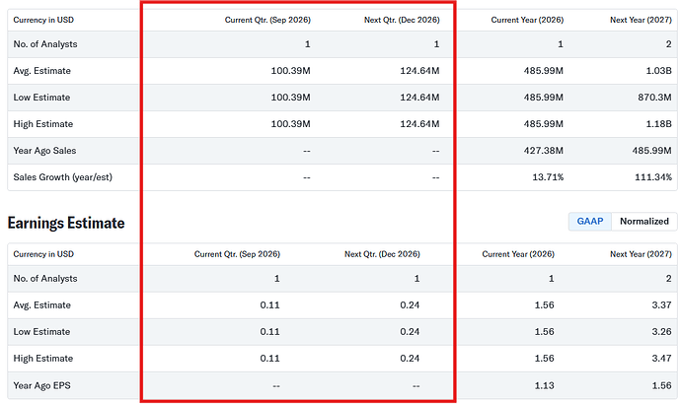
Task: Select the 3.26 low EPS estimate
Action: tap(661, 332)
